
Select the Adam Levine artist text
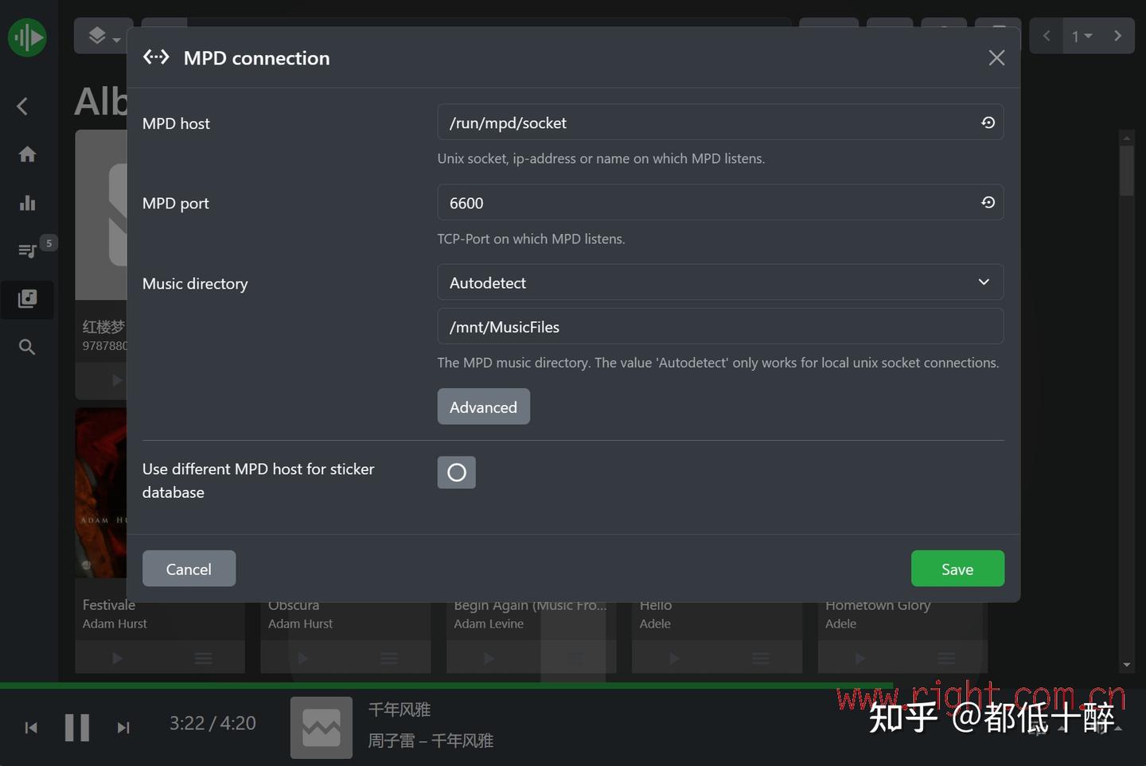pos(489,624)
